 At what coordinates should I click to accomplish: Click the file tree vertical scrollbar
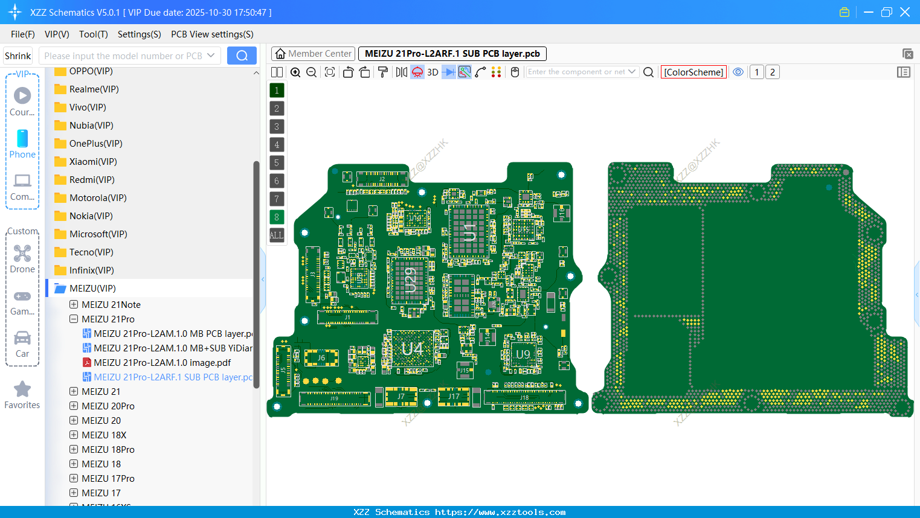click(x=256, y=275)
